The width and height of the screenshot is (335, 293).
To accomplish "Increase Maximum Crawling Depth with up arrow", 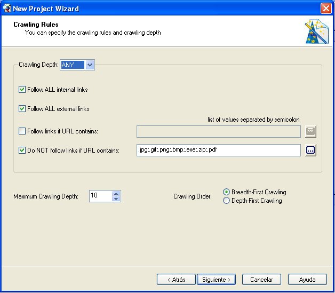I will [x=116, y=194].
